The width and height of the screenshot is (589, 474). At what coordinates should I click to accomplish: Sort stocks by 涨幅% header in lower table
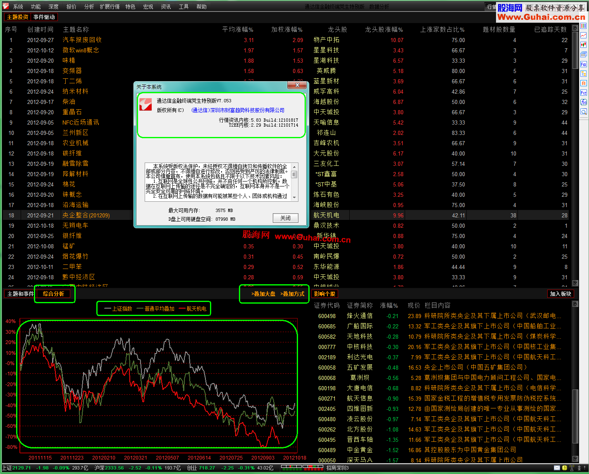389,305
